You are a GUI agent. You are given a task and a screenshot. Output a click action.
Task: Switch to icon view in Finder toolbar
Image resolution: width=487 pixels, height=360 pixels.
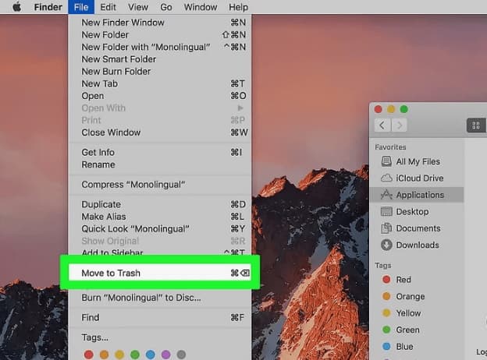coord(475,125)
